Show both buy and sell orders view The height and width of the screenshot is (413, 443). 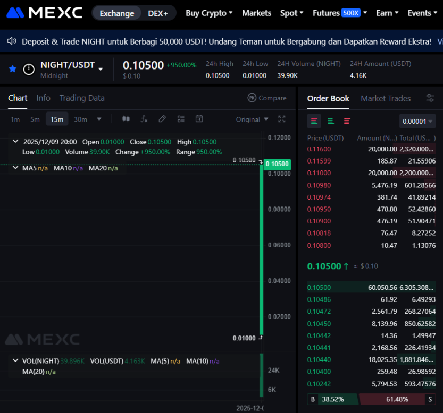(314, 122)
